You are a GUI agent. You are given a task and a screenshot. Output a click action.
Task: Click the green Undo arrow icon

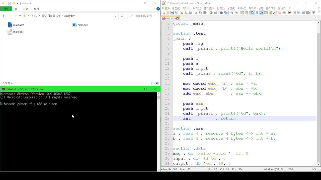pyautogui.click(x=211, y=12)
